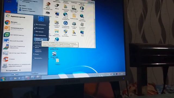Open Почта applet in Control Panel

pyautogui.click(x=82, y=9)
